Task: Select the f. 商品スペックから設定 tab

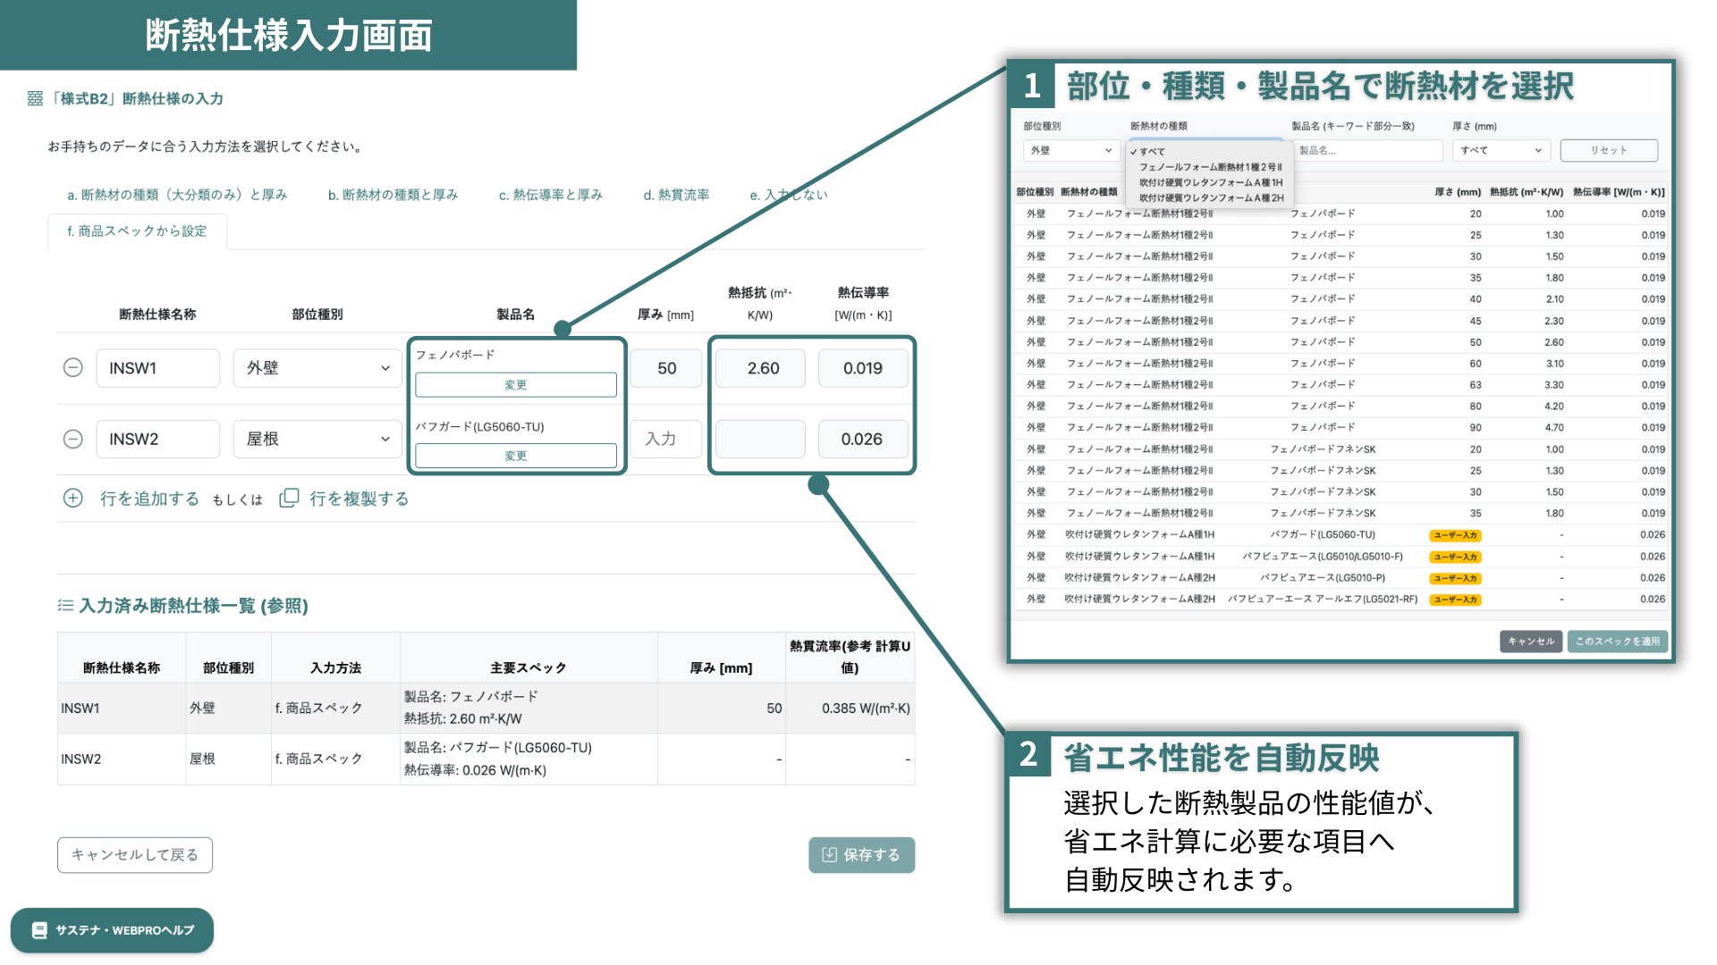Action: coord(137,231)
